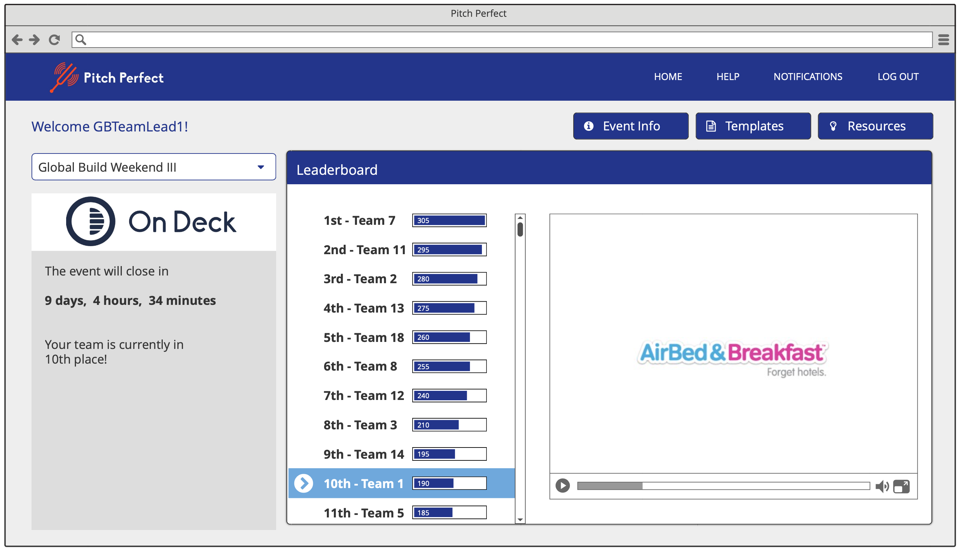
Task: Open the HELP page
Action: 727,77
